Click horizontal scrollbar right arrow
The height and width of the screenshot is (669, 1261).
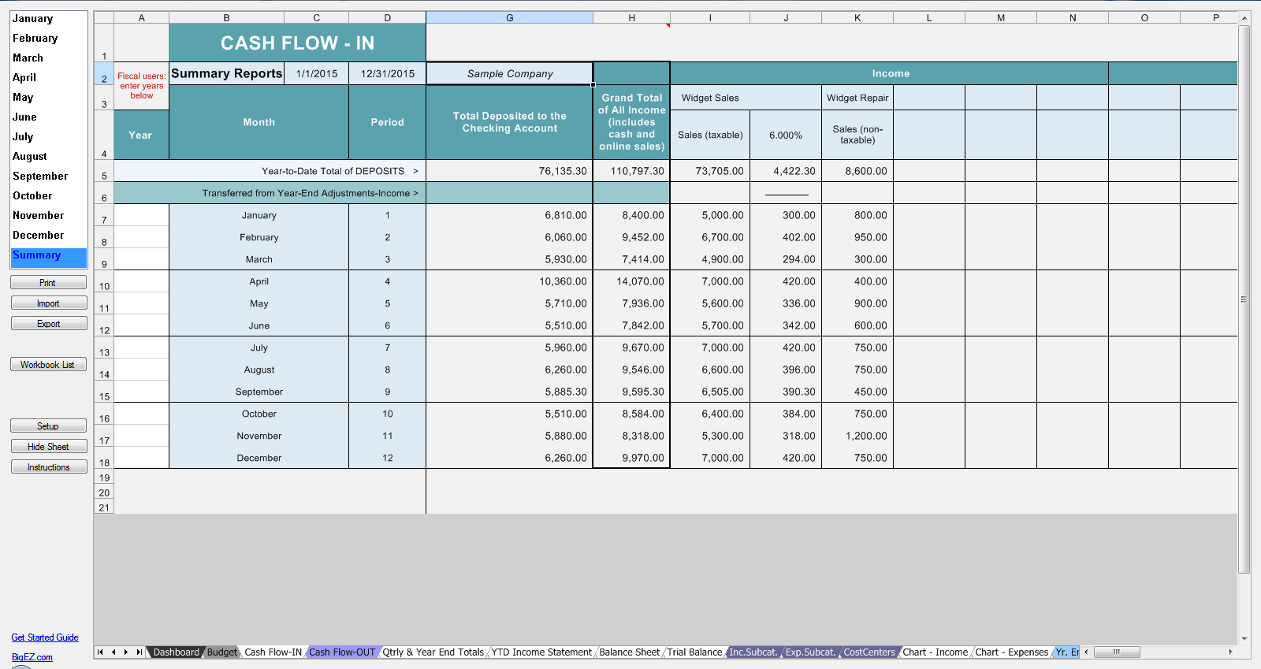tap(1231, 652)
